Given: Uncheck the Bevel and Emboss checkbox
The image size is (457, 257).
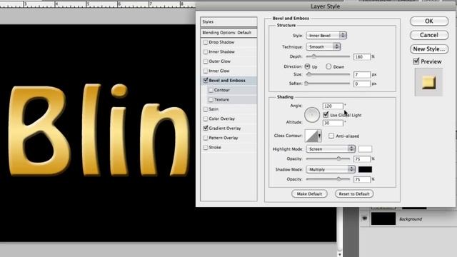Looking at the screenshot, I should pos(206,80).
